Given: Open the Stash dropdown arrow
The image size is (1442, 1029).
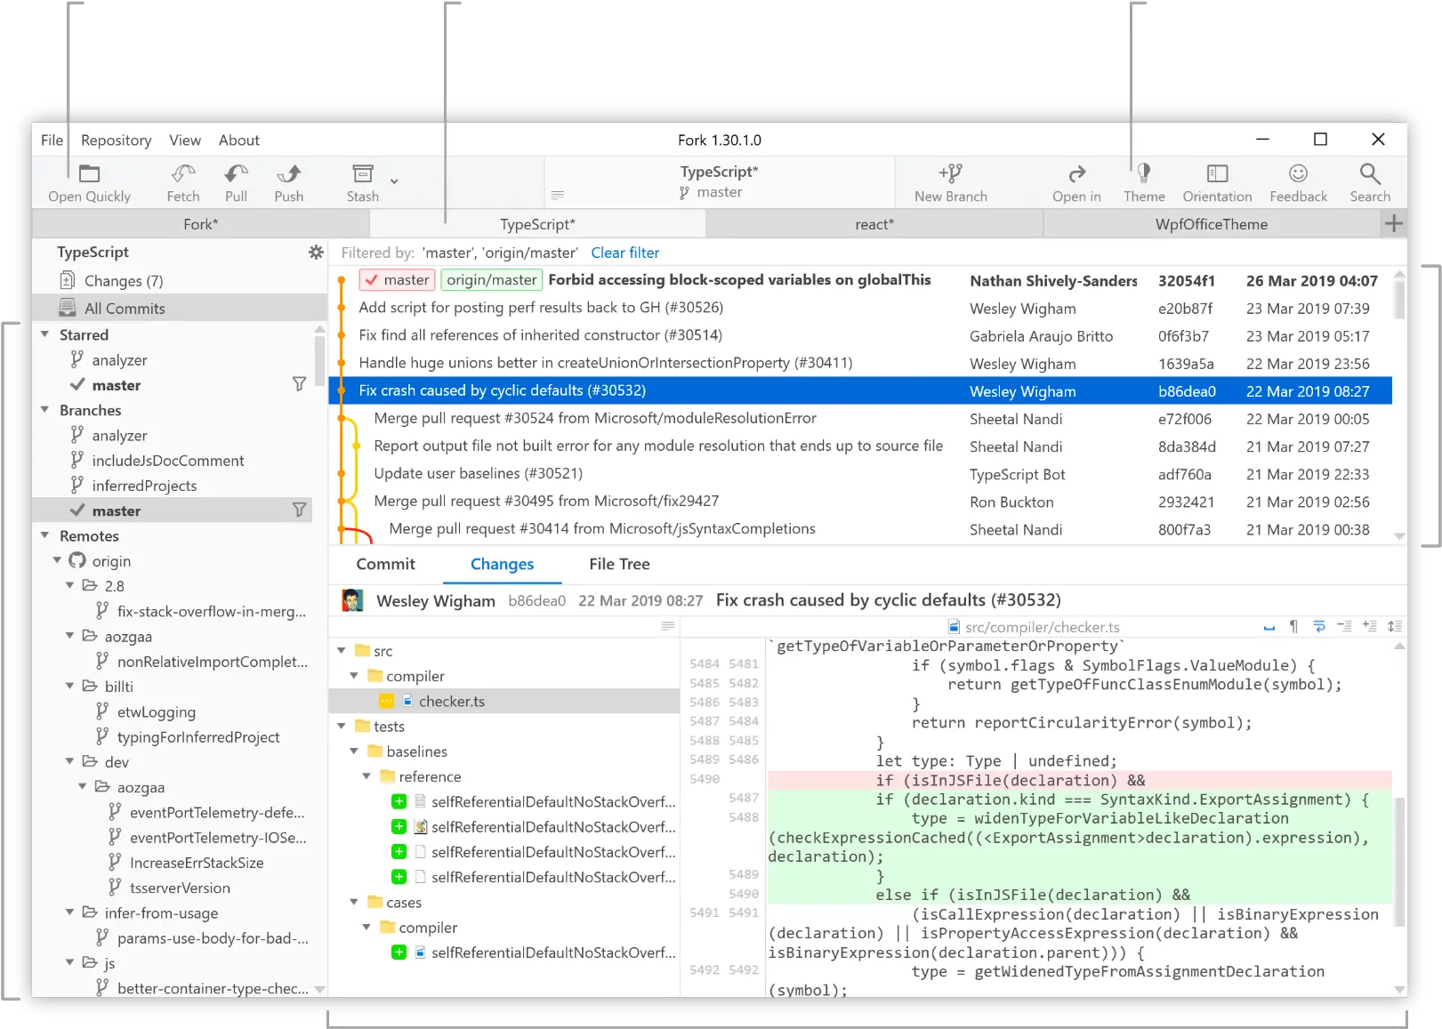Looking at the screenshot, I should (392, 179).
